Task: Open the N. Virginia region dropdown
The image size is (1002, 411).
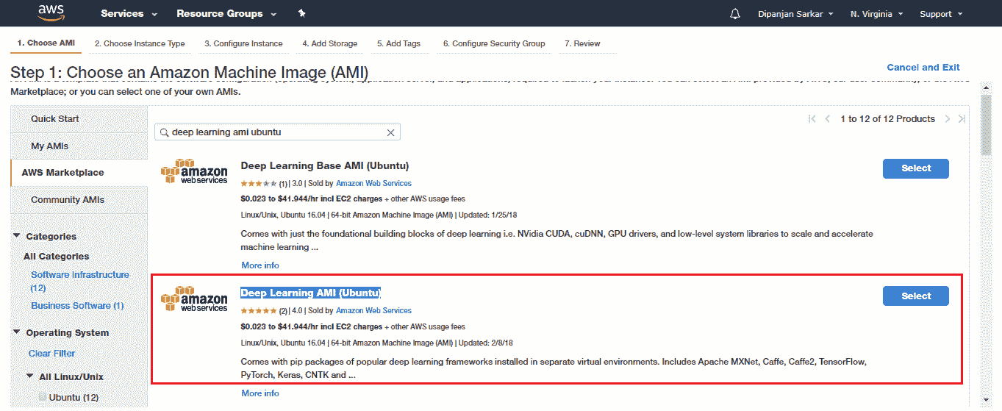Action: [876, 14]
